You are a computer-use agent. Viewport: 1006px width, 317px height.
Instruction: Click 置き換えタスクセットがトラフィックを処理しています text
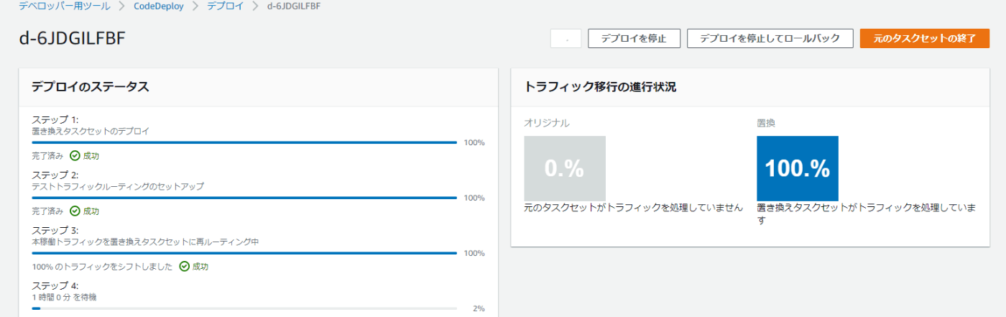[866, 214]
